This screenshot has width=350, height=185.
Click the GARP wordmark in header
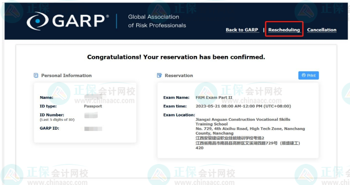(78, 21)
